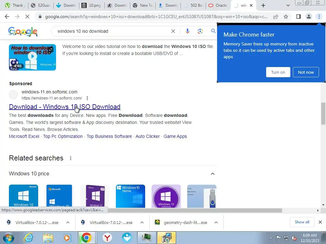Switch to the Oracle tab
The height and width of the screenshot is (244, 326).
click(x=218, y=5)
